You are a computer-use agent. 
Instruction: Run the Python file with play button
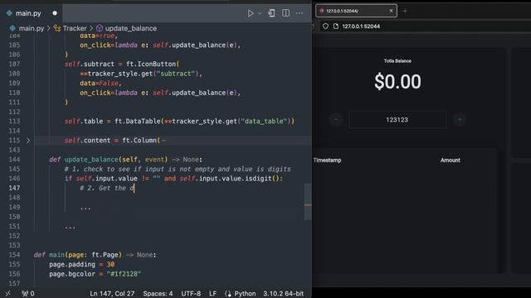coord(251,13)
